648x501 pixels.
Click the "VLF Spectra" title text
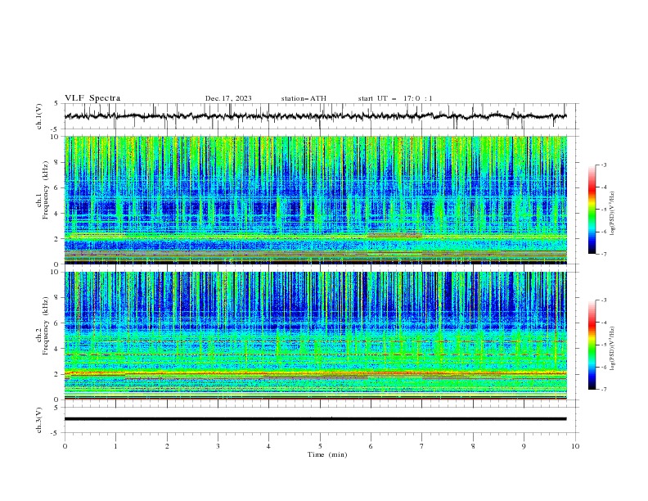click(92, 98)
